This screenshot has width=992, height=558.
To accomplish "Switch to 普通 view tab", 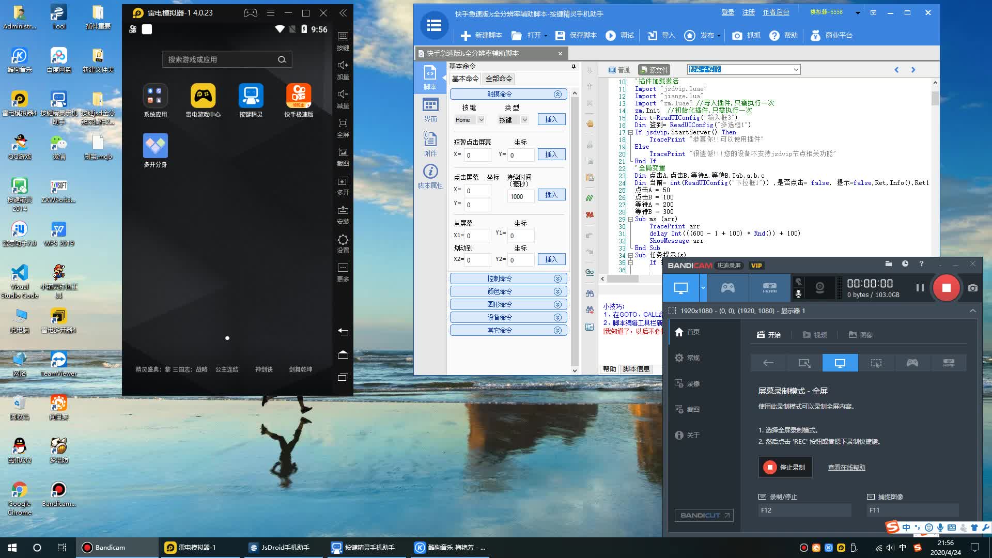I will point(619,70).
